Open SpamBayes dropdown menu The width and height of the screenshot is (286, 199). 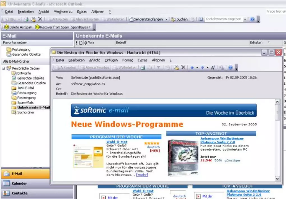pos(81,27)
